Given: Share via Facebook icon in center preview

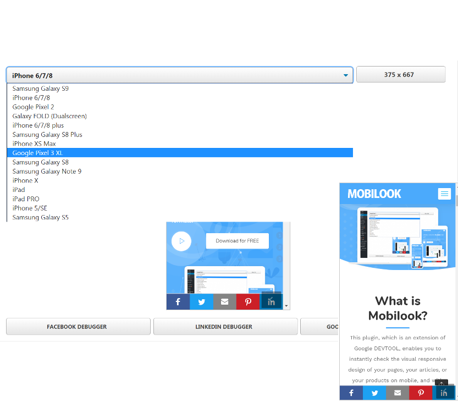Looking at the screenshot, I should coord(178,302).
